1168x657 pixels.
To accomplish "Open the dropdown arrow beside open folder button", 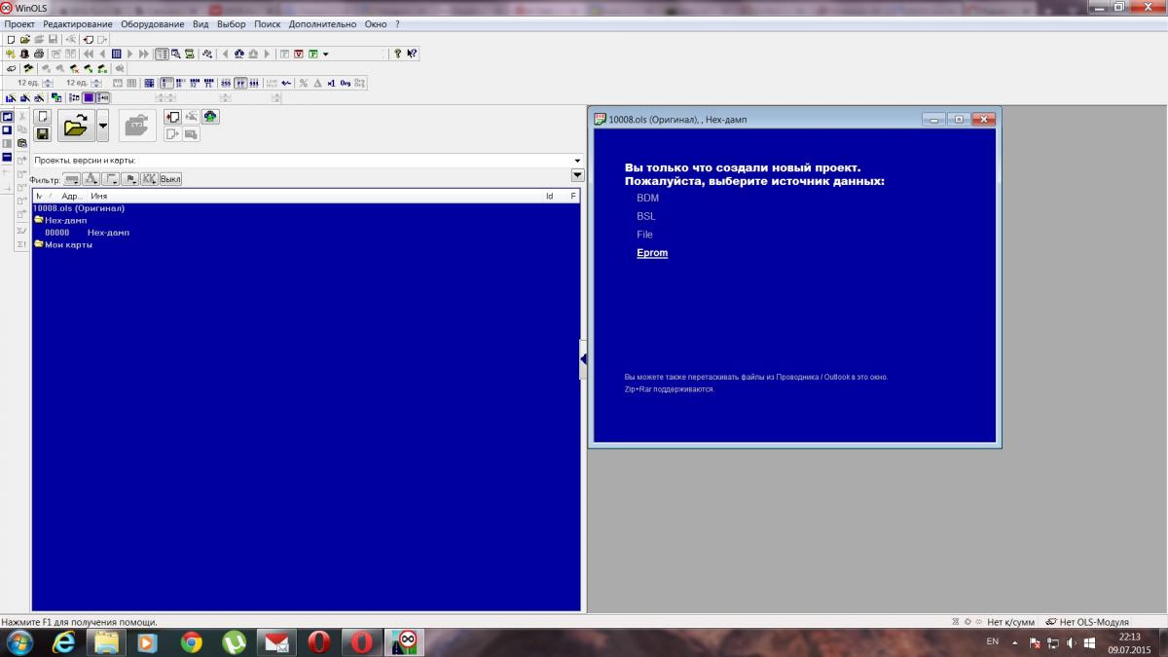I will [x=102, y=126].
